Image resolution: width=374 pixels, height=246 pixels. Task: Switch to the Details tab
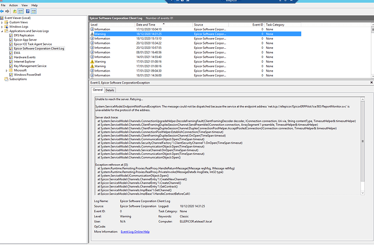click(109, 90)
